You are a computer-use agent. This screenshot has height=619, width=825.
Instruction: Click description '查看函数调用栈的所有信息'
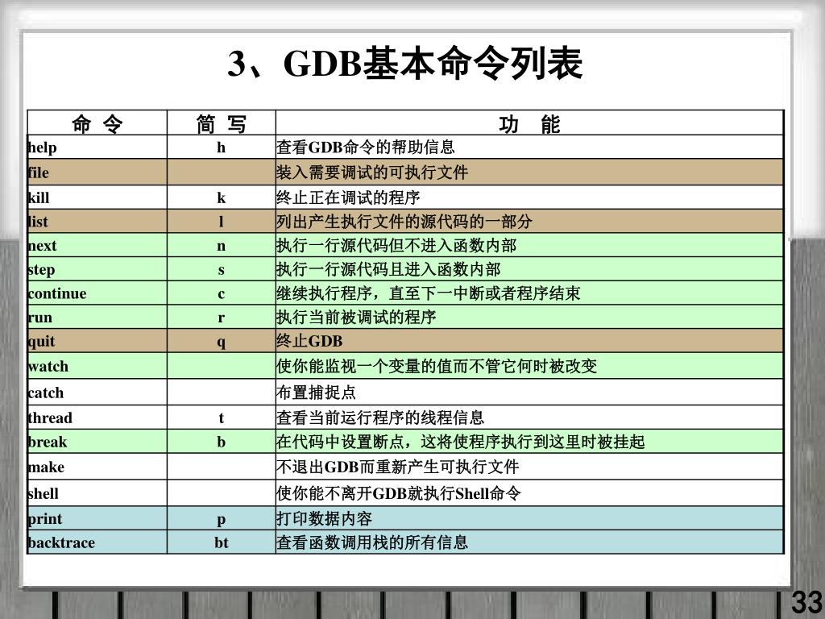(x=372, y=542)
